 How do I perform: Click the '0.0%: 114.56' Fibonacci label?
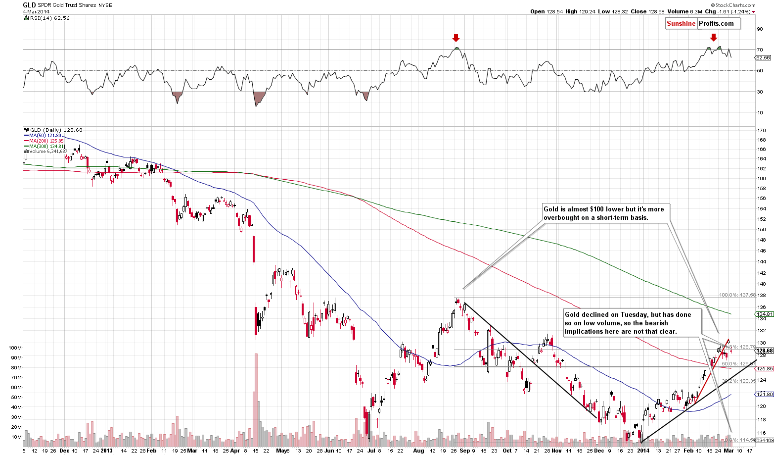pyautogui.click(x=740, y=440)
